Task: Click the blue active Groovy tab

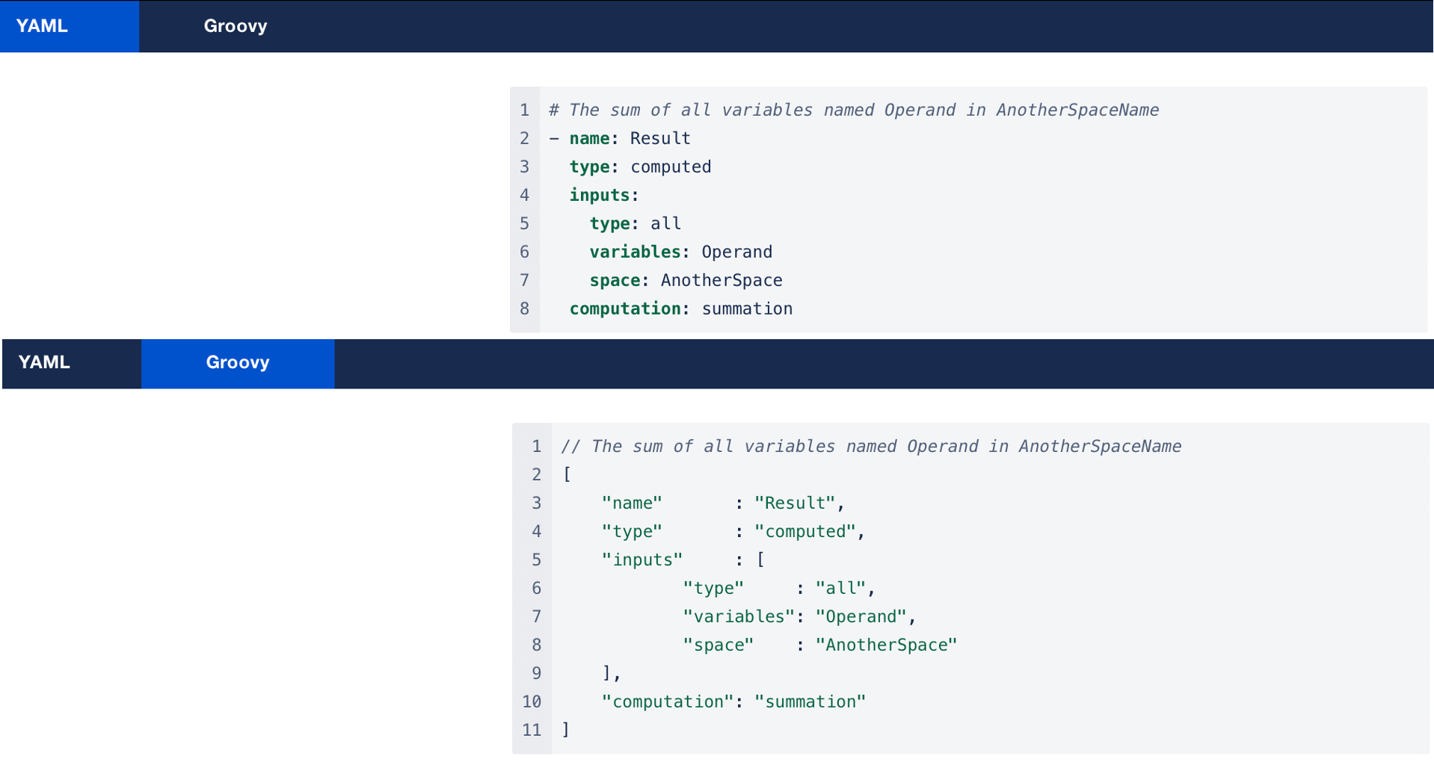Action: pos(238,363)
